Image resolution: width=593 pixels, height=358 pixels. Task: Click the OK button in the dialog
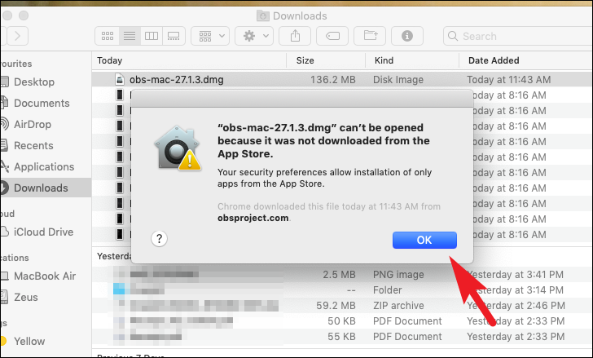click(x=424, y=240)
